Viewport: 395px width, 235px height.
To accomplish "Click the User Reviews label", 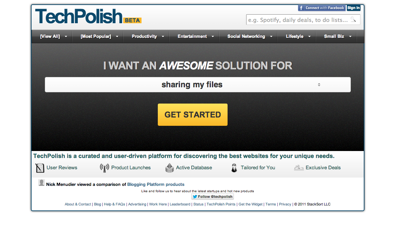I will pyautogui.click(x=62, y=168).
